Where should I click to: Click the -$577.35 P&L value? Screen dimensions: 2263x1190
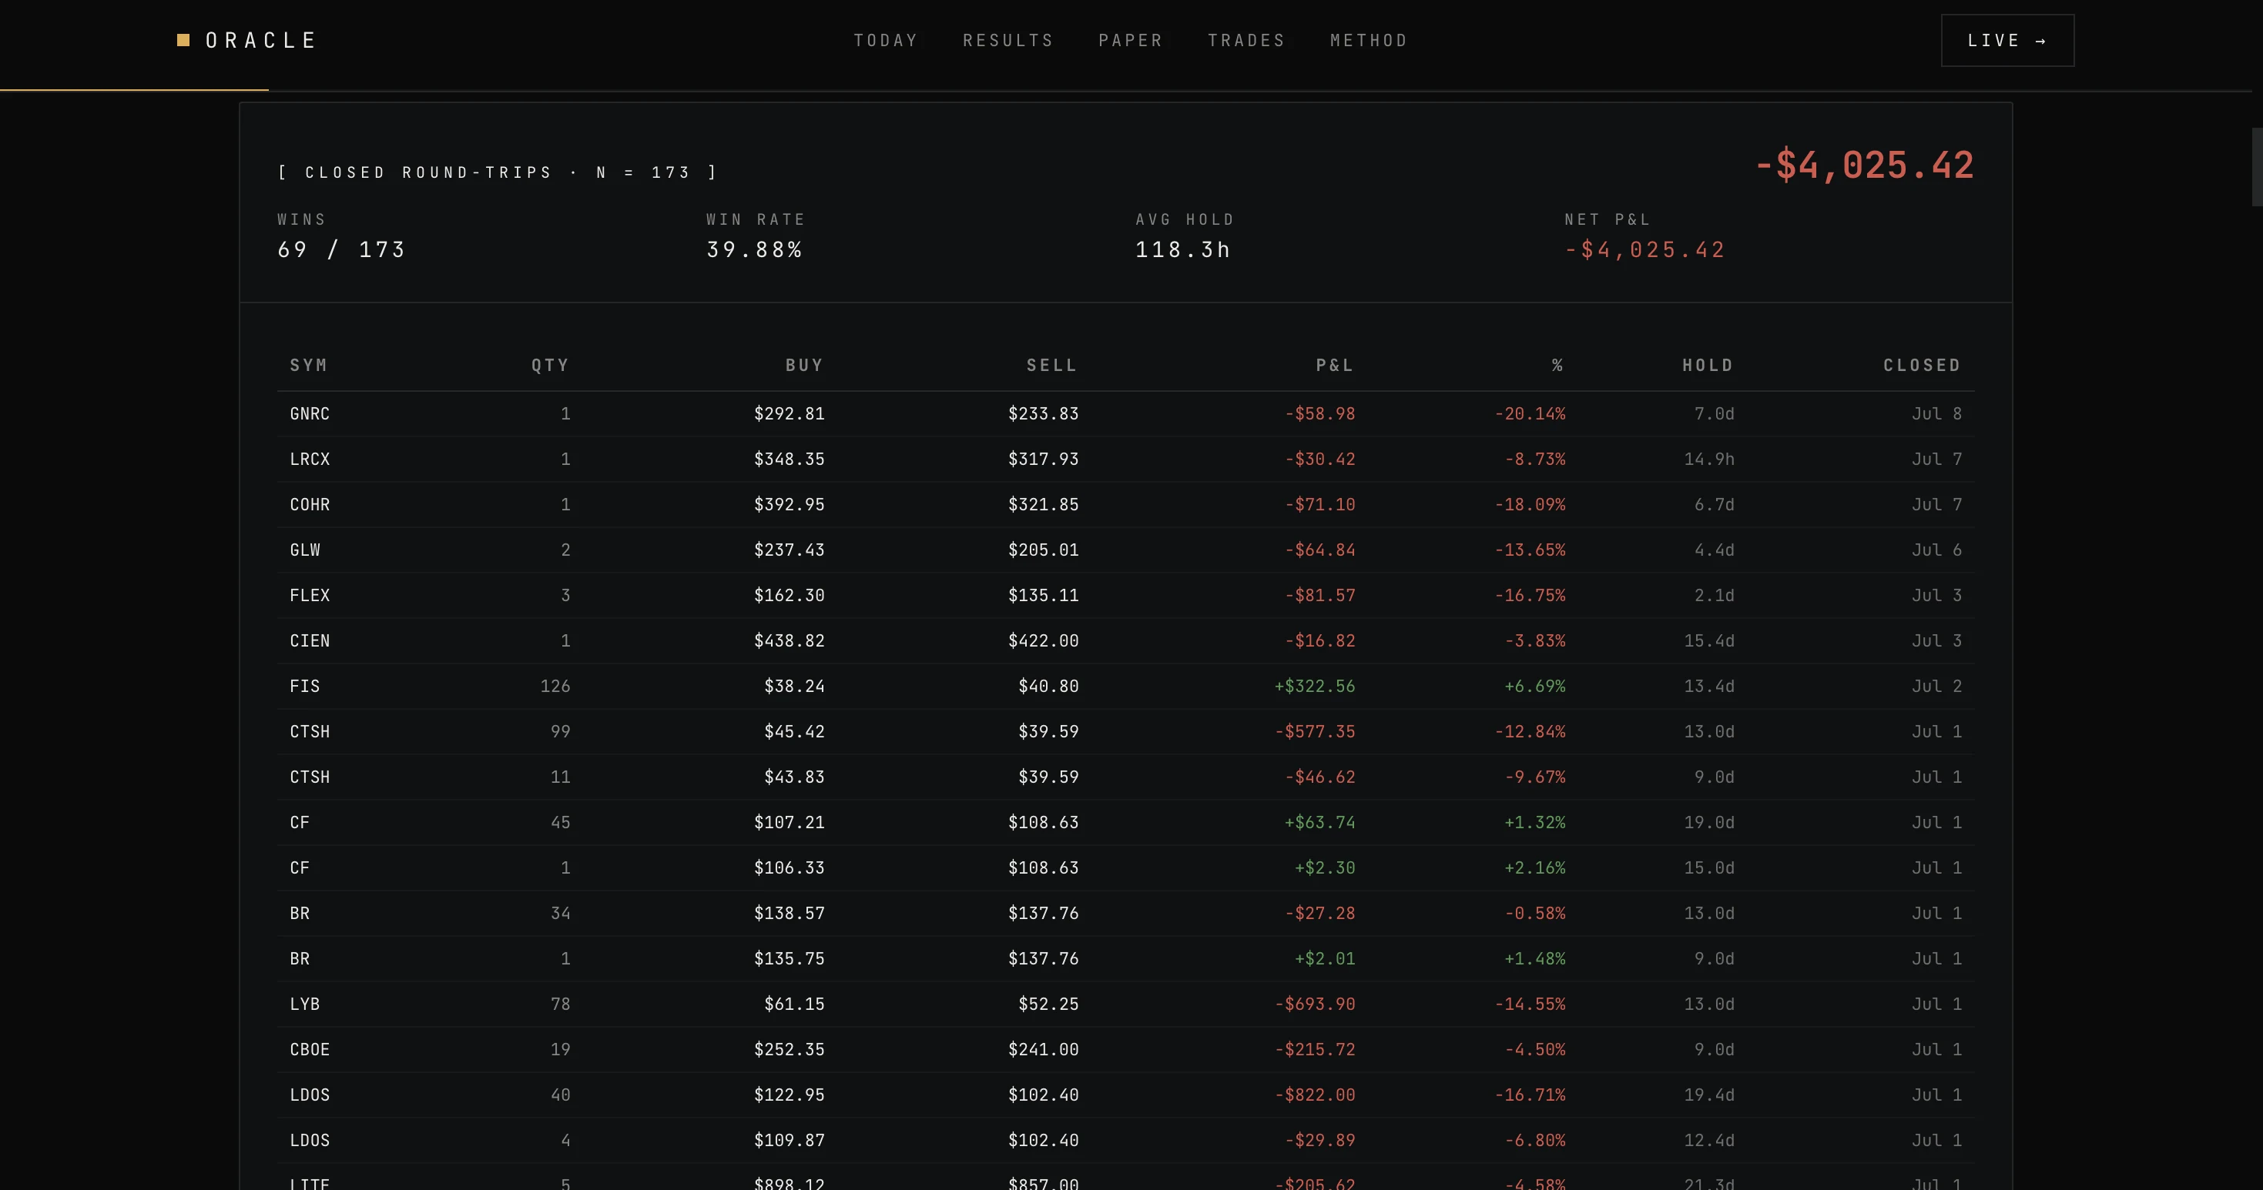(x=1314, y=732)
